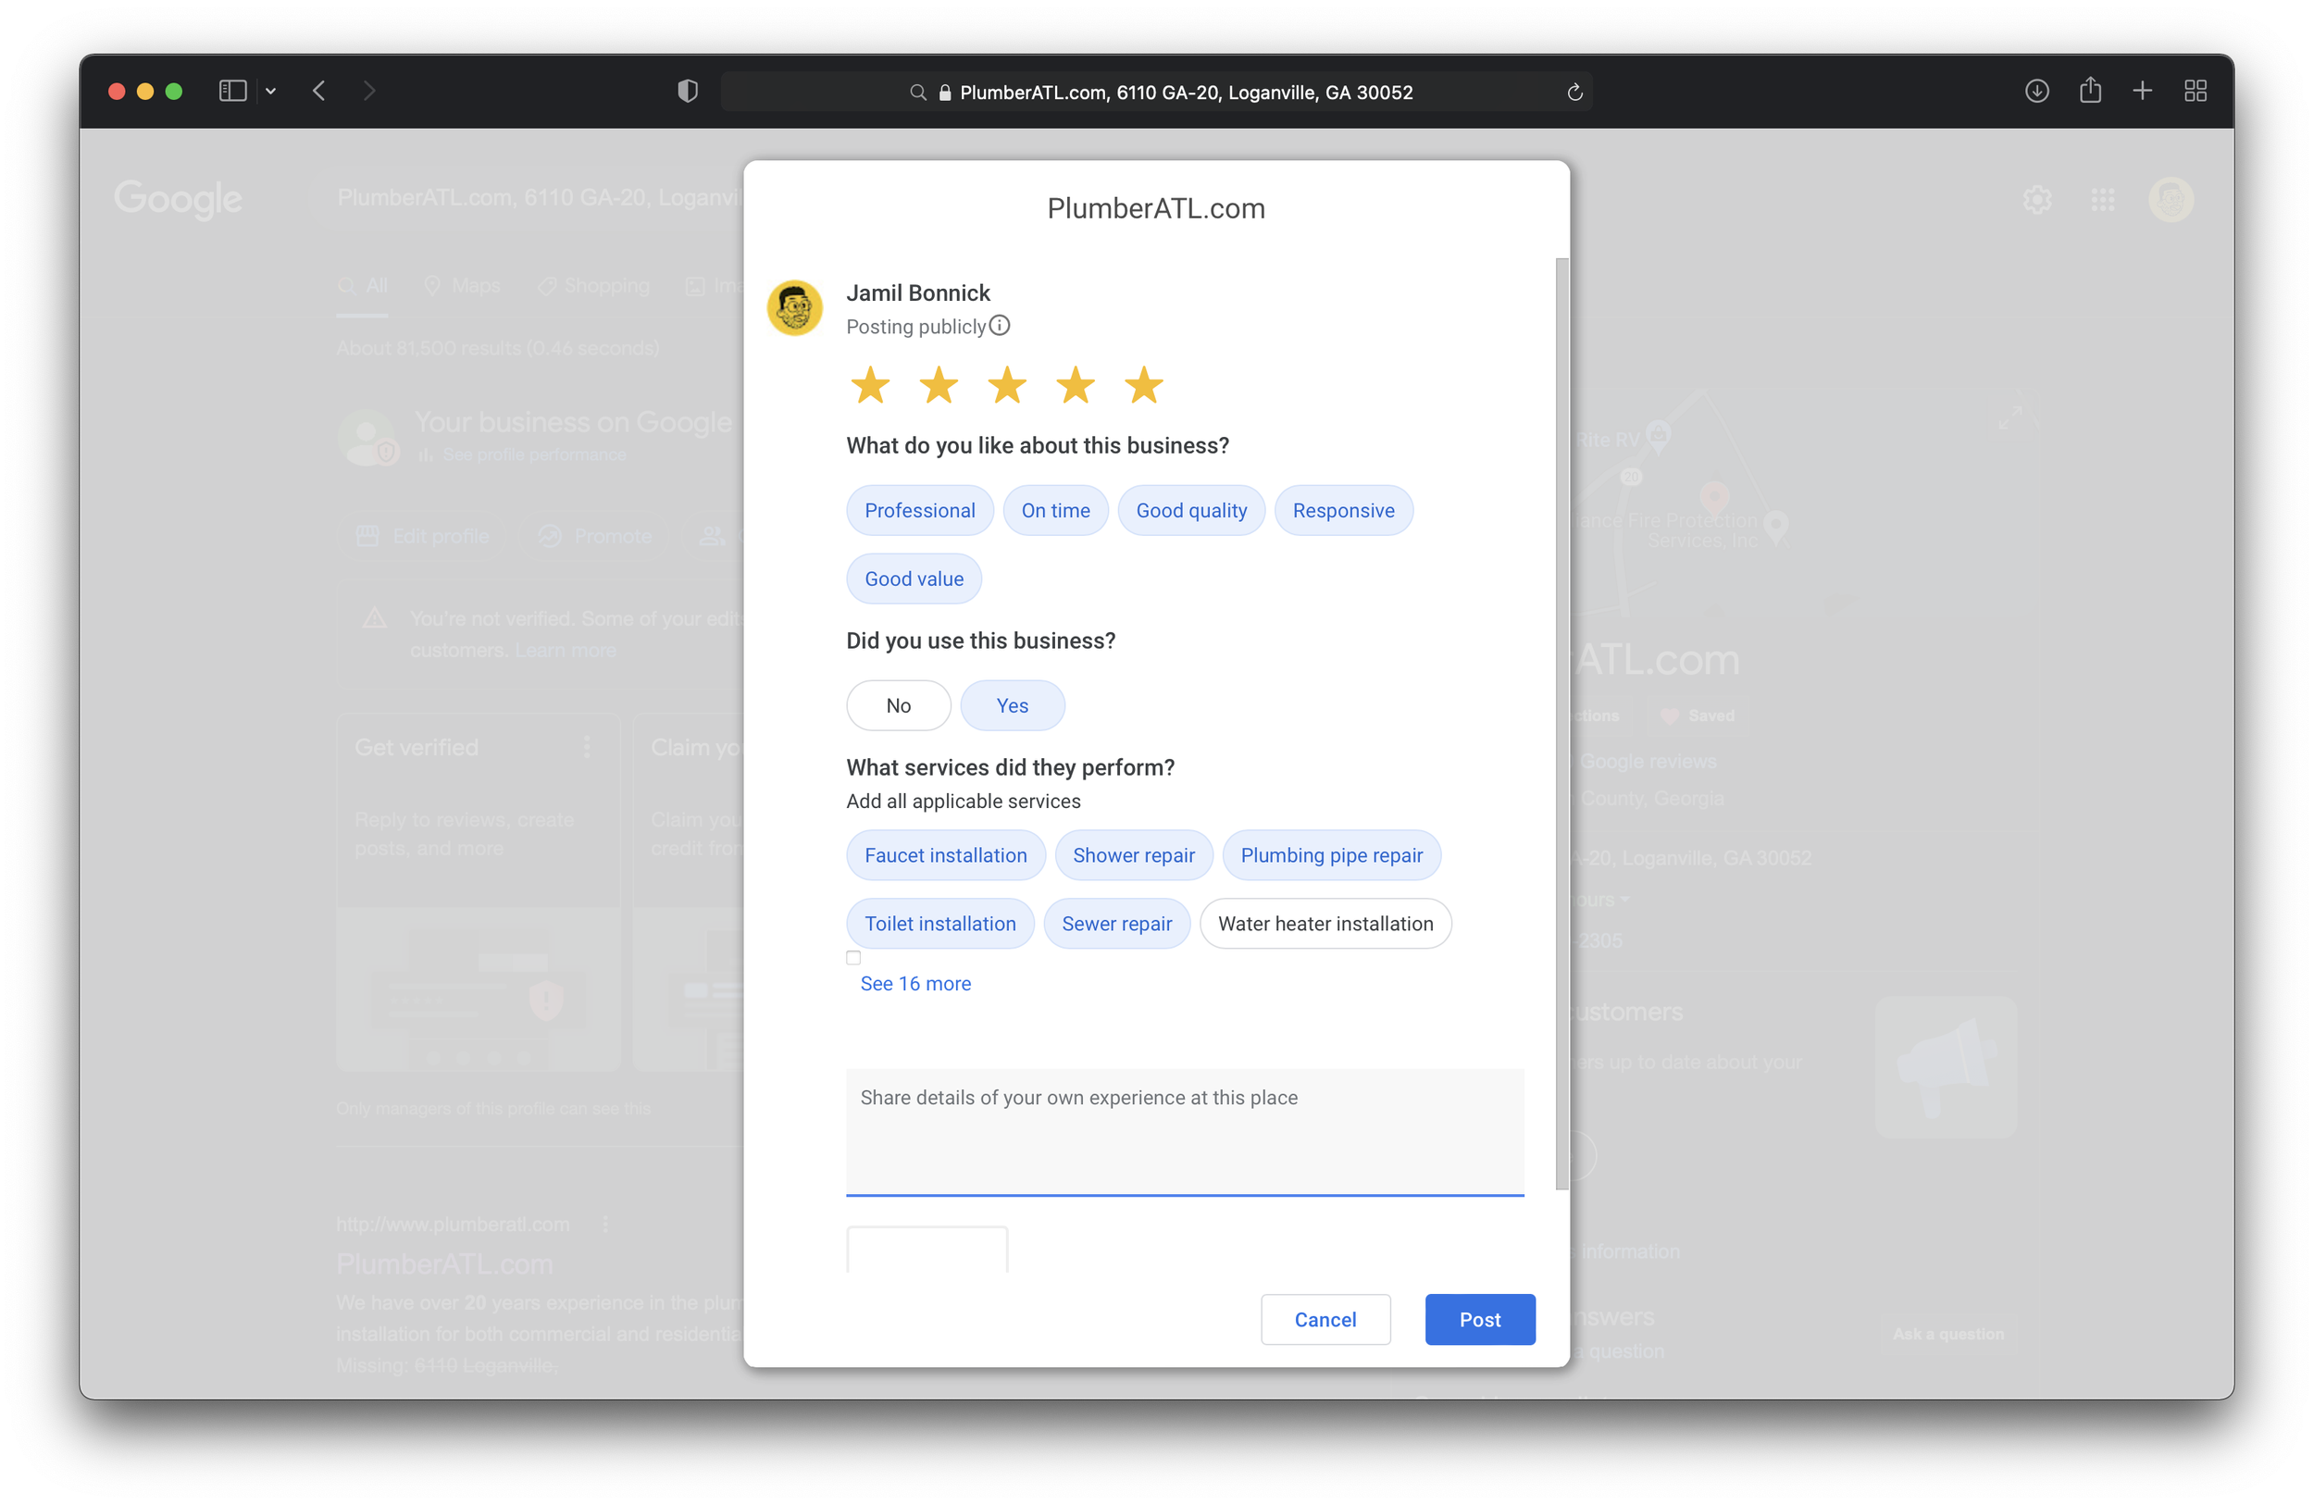This screenshot has height=1505, width=2314.
Task: Click the Jamil Bonnick name text
Action: [918, 292]
